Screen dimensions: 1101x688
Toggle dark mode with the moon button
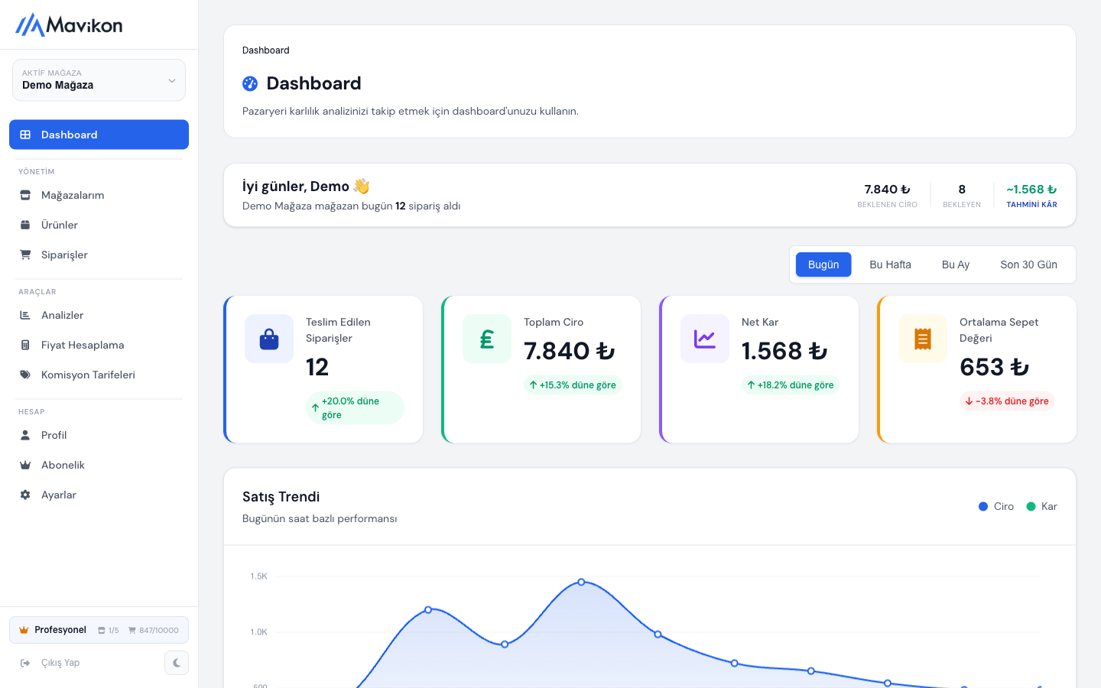pos(177,662)
